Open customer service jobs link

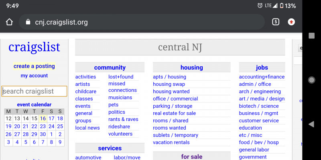click(259, 121)
